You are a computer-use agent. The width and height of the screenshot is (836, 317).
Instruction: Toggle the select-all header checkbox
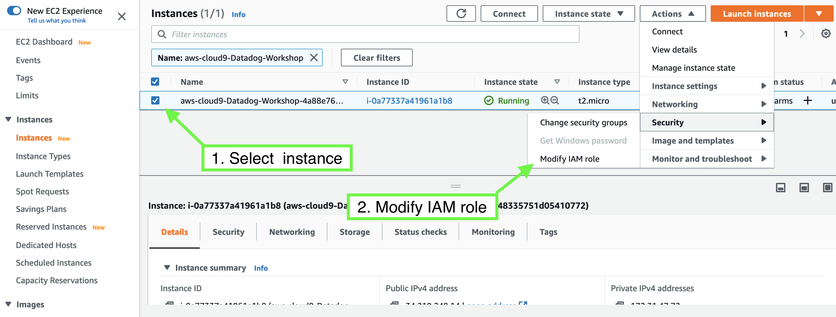[155, 82]
